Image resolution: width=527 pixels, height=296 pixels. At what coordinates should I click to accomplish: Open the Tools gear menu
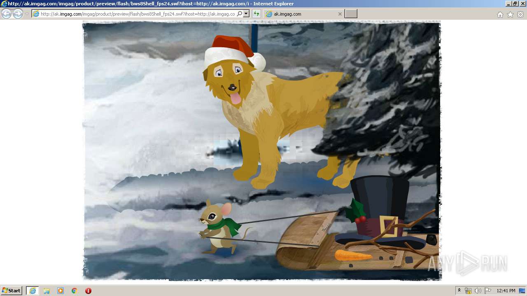click(x=520, y=14)
